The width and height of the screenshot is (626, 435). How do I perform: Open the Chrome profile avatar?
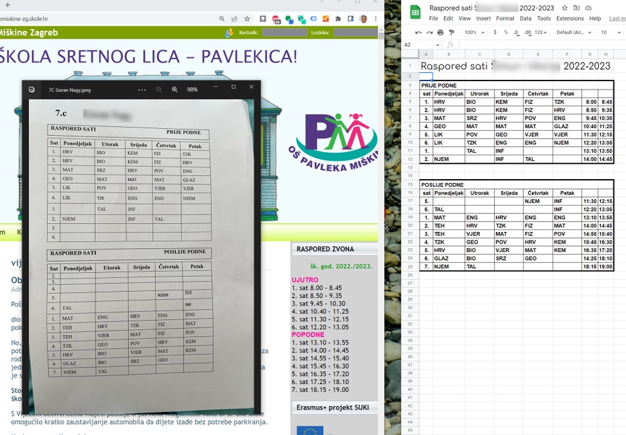pyautogui.click(x=363, y=19)
